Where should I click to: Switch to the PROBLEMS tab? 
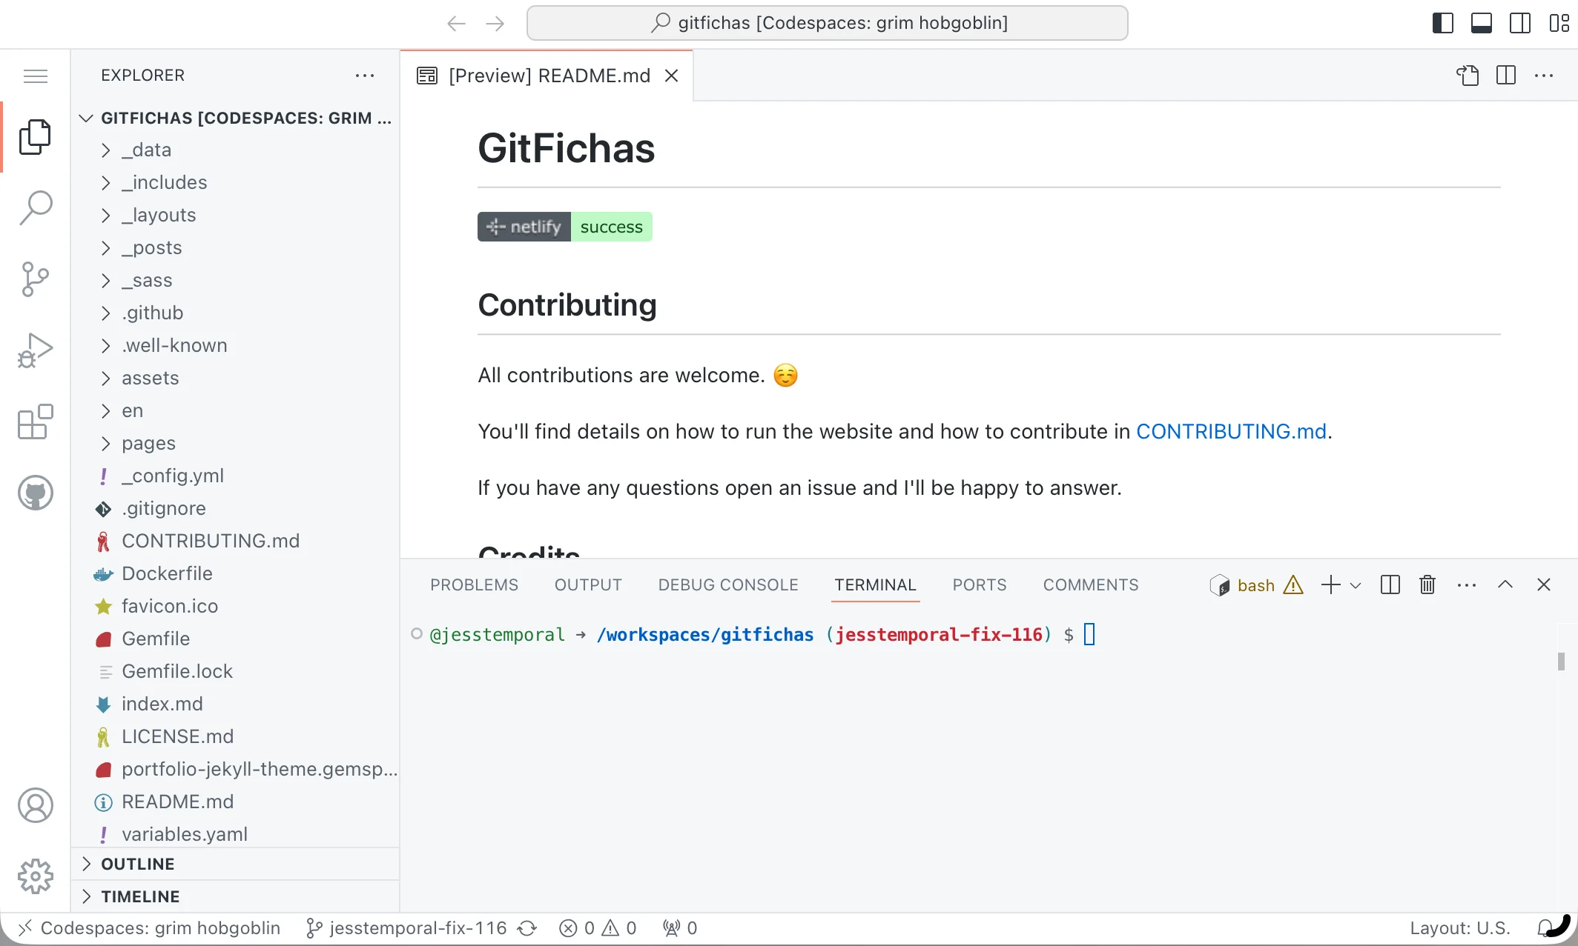(x=473, y=584)
